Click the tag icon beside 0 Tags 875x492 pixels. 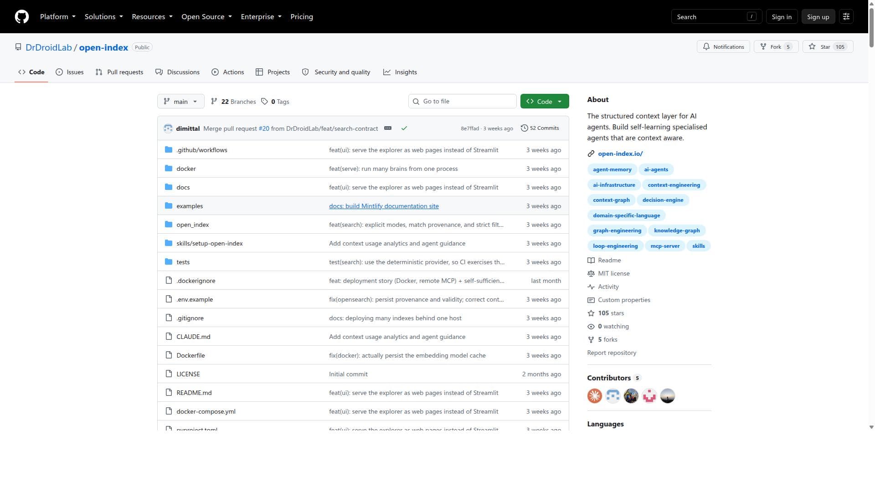[x=264, y=102]
